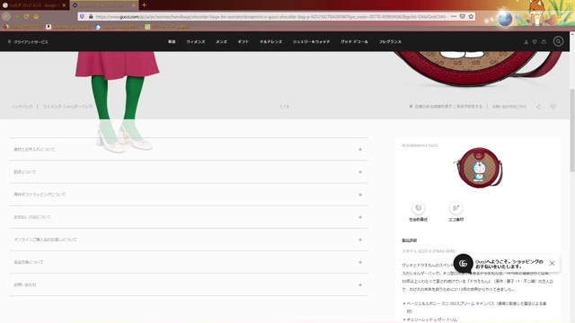Reload the page with refresh icon

tap(26, 16)
